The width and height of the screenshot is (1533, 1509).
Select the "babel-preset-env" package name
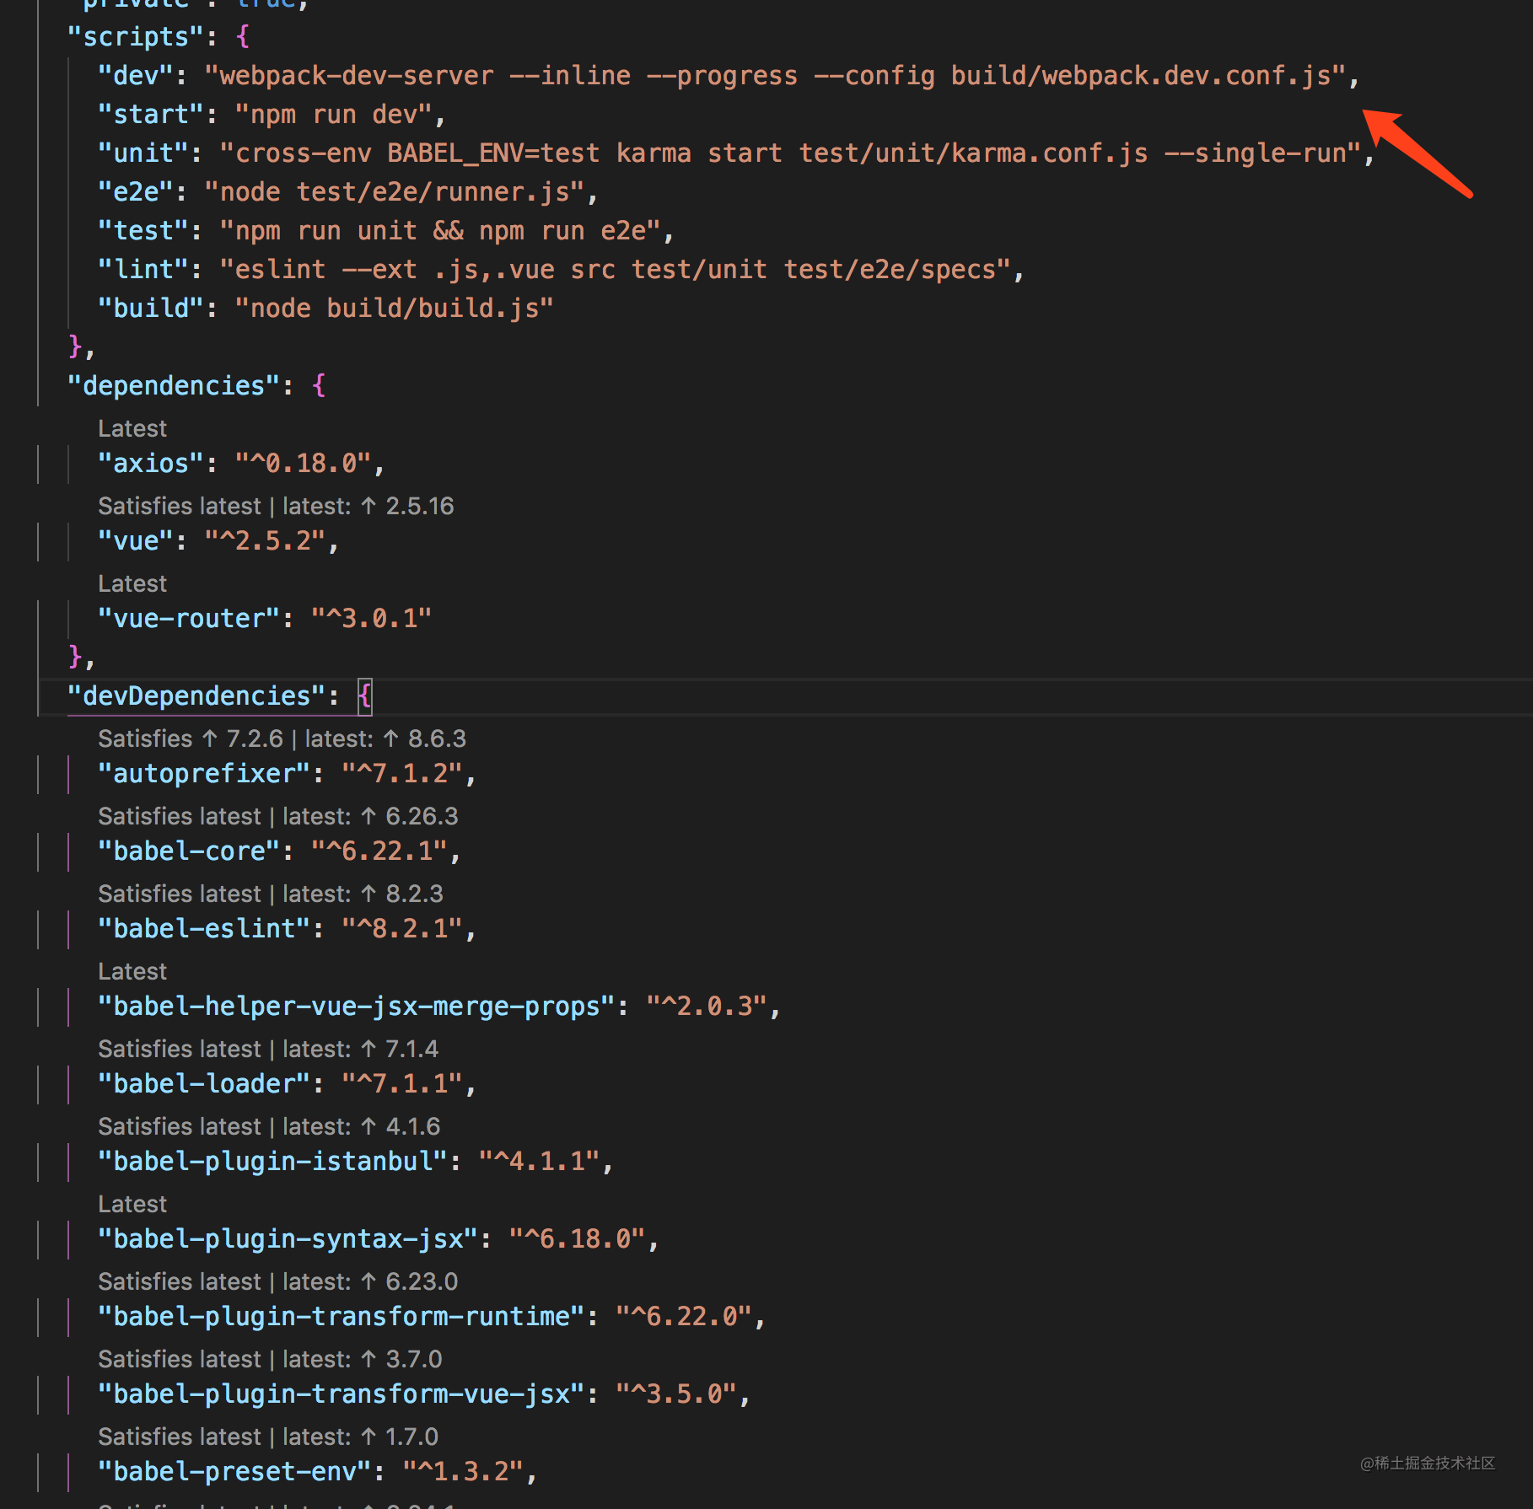click(x=235, y=1472)
